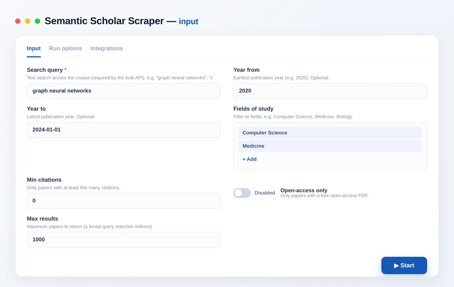Switch to the Input tab
The image size is (454, 287).
(x=34, y=48)
